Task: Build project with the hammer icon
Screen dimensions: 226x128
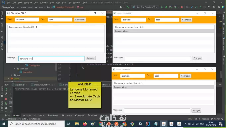Action: click(128, 7)
